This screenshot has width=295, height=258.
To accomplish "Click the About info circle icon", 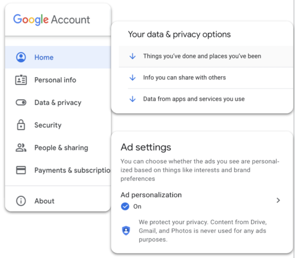I will click(21, 201).
